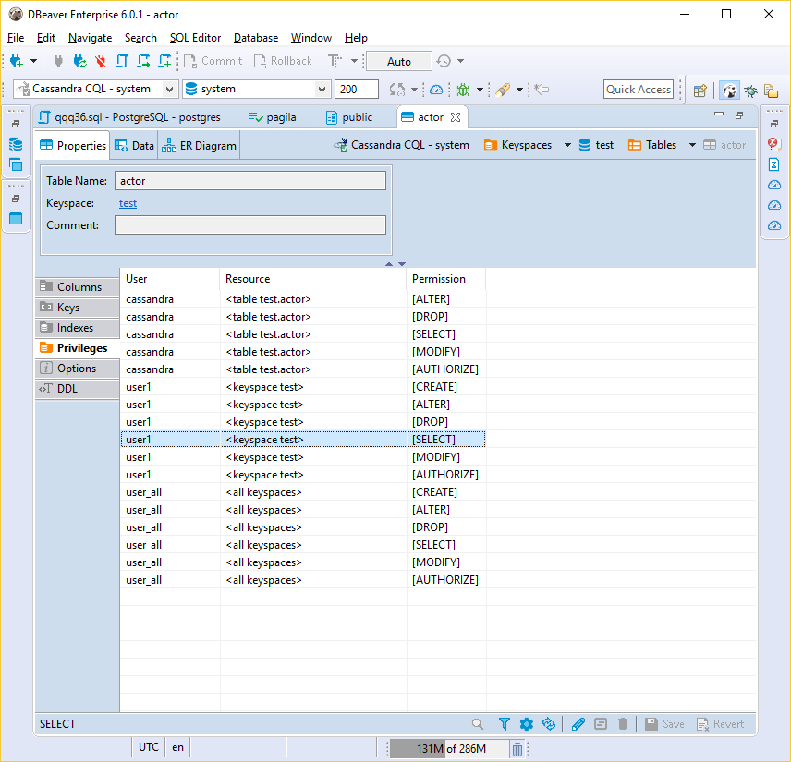Close the actor editor tab
Screen dimensions: 791x762
pos(456,117)
